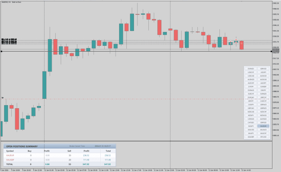Click the NZDCHF symbol button
The width and height of the screenshot is (281, 172).
(263, 111)
